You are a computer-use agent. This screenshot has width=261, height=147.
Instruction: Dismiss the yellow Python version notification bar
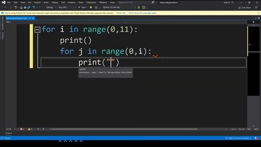259,13
